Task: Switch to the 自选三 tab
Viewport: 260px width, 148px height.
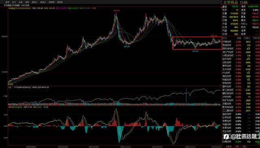Action: point(43,2)
